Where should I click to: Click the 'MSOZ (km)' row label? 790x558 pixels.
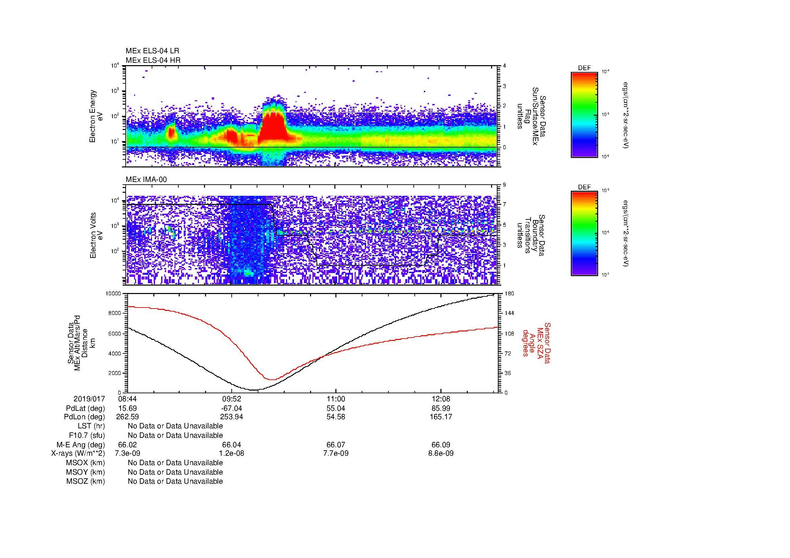(x=86, y=482)
